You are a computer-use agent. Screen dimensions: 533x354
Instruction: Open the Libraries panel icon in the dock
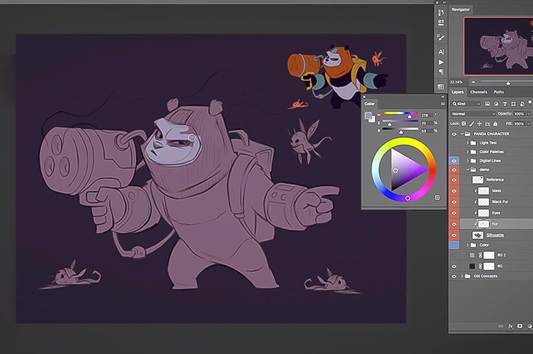(x=441, y=87)
